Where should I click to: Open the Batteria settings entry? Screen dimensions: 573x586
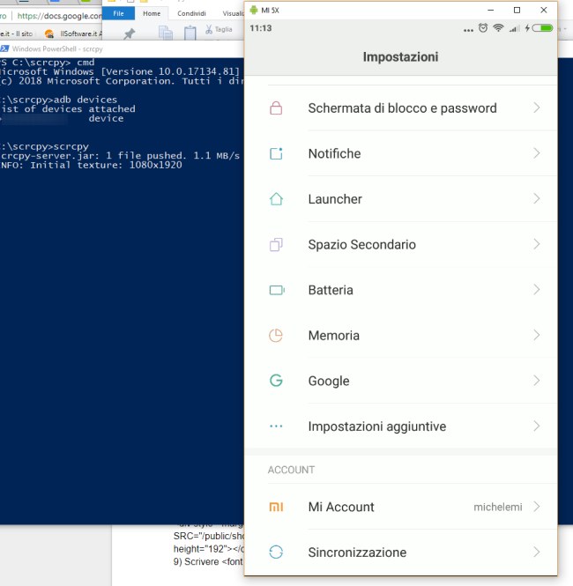[x=401, y=290]
